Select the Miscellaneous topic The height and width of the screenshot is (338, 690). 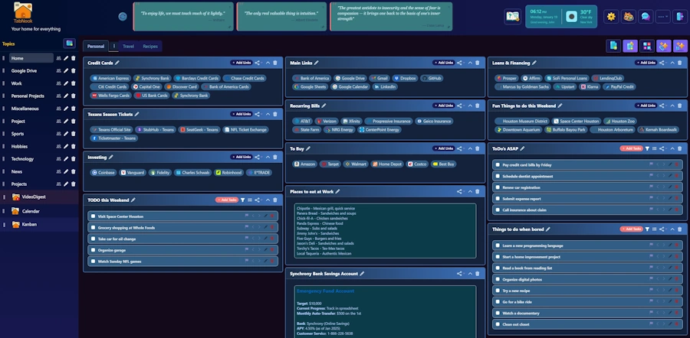(x=25, y=109)
